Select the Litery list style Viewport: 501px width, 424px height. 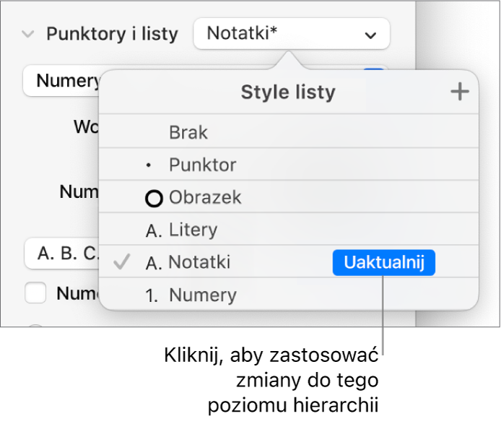click(x=289, y=229)
